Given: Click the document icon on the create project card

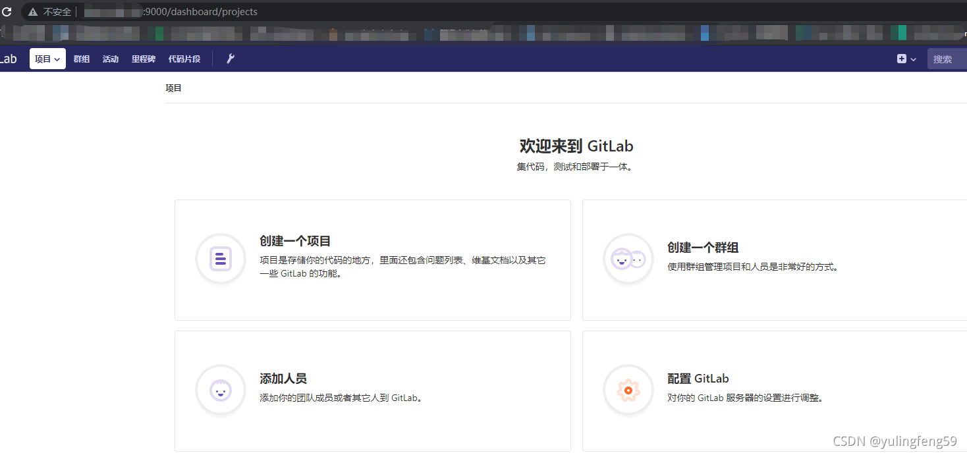Looking at the screenshot, I should pos(221,259).
